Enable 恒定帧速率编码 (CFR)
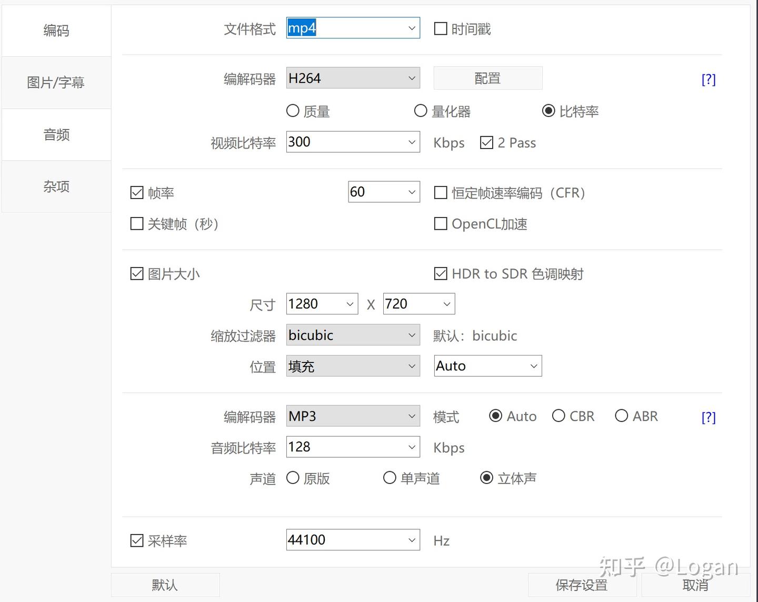 (441, 193)
